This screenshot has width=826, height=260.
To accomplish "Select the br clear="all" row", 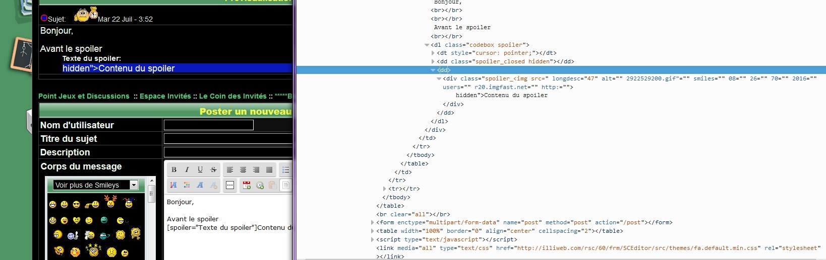I will tap(413, 214).
